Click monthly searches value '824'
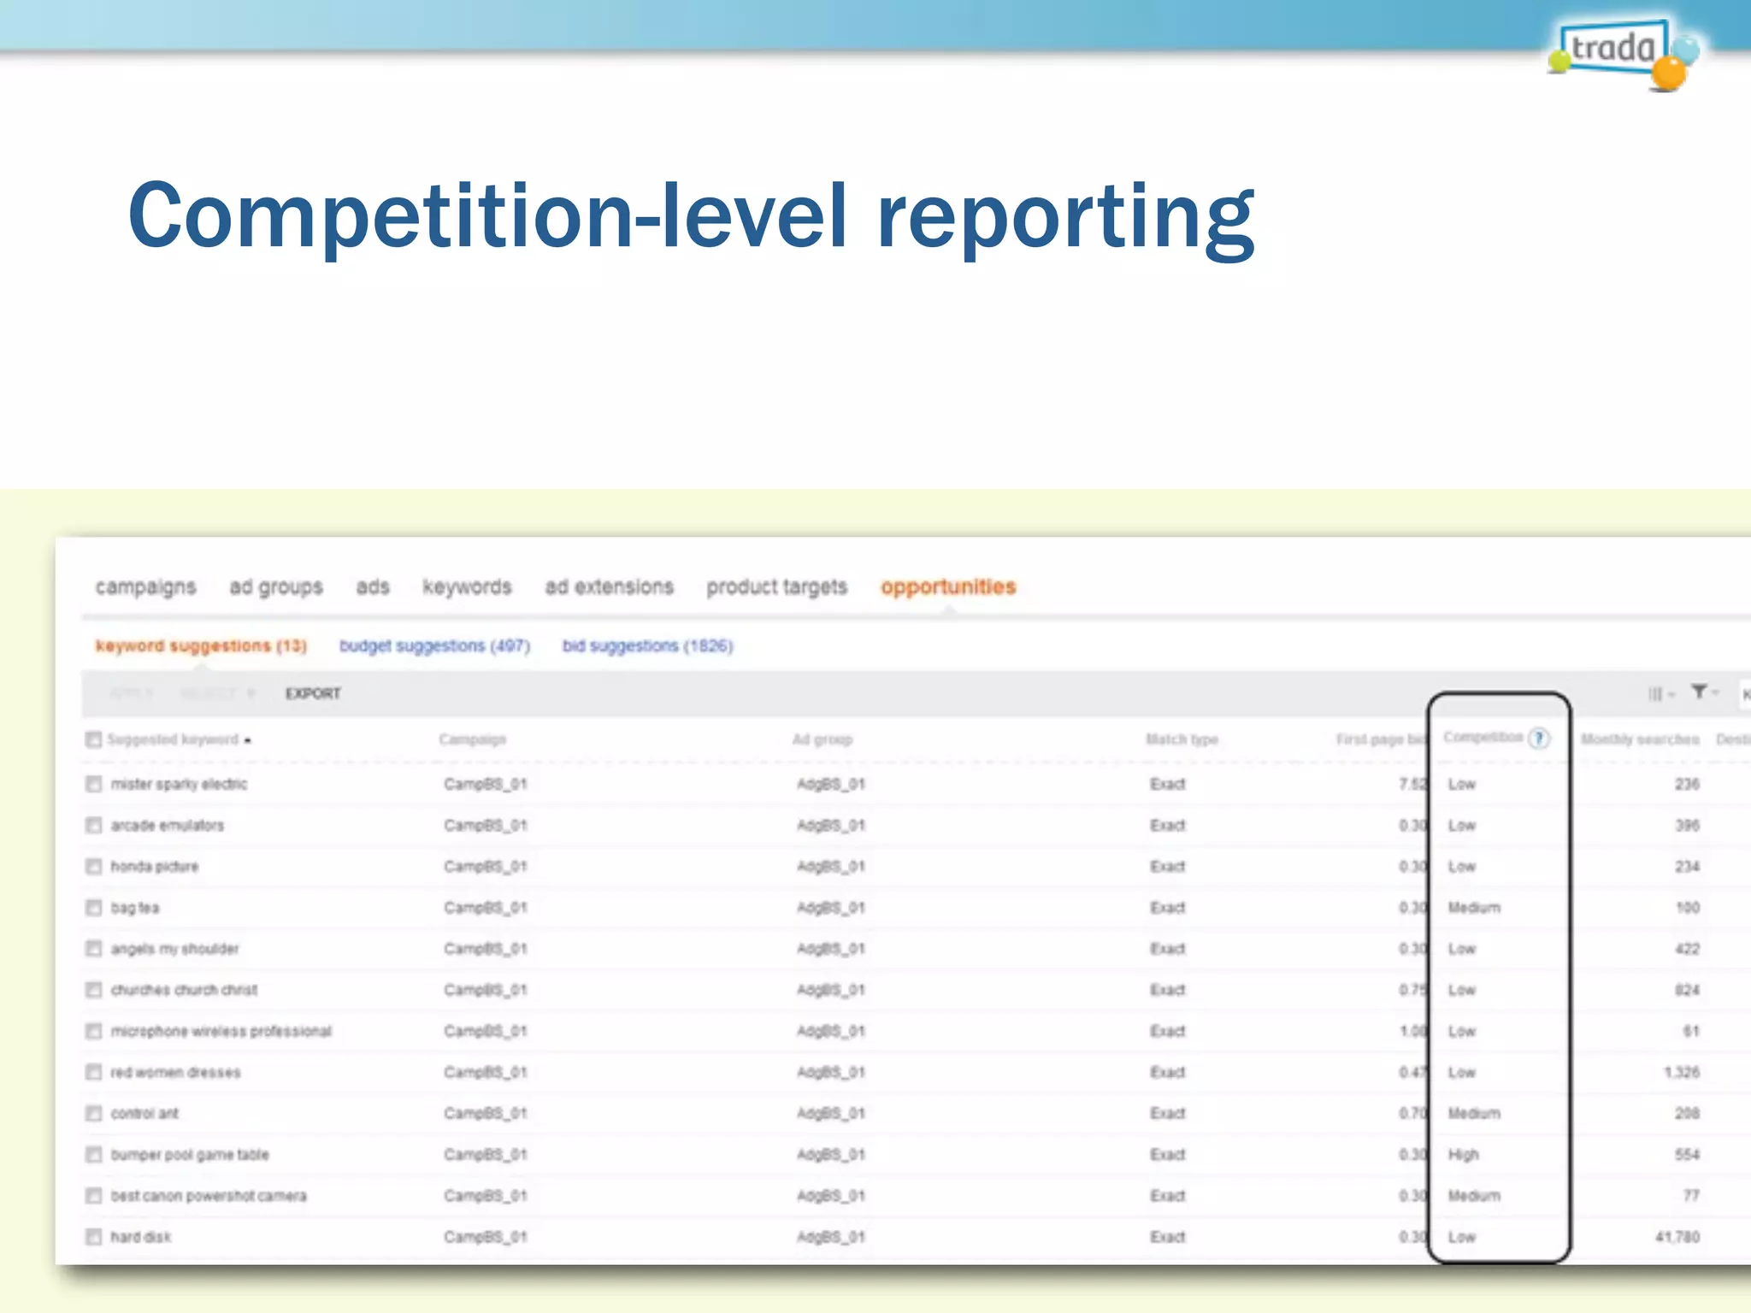The height and width of the screenshot is (1313, 1751). tap(1687, 990)
